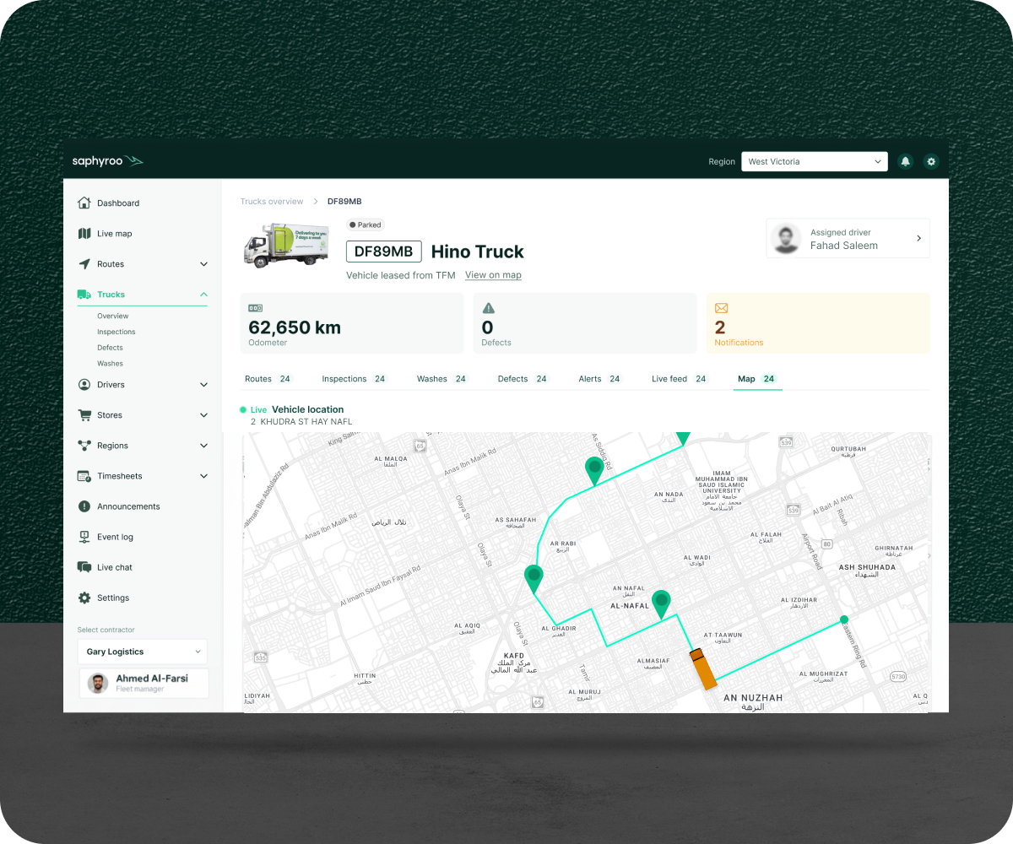
Task: Switch to the Washes tab
Action: point(441,379)
